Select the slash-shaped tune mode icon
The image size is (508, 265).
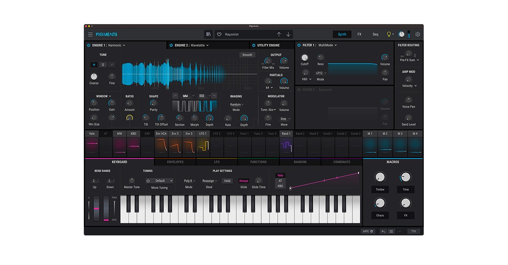pos(111,65)
